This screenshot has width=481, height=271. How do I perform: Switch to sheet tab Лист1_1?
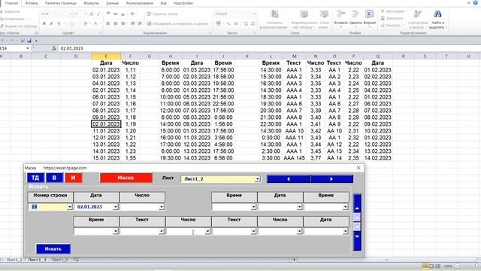14,260
